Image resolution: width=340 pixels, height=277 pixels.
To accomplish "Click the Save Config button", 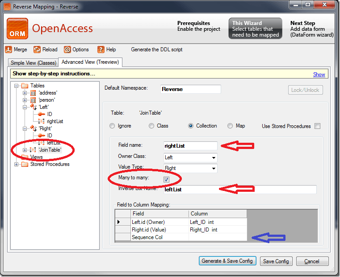I will 276,261.
